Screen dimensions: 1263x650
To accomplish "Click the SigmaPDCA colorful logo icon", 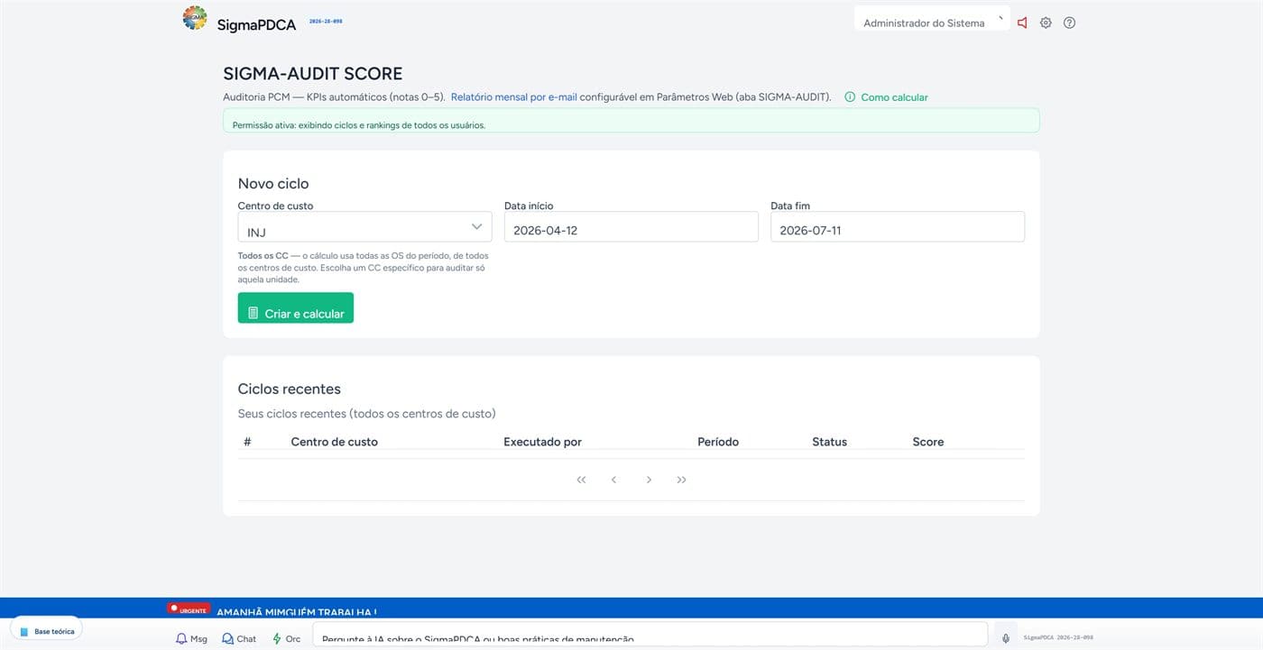I will [x=195, y=18].
